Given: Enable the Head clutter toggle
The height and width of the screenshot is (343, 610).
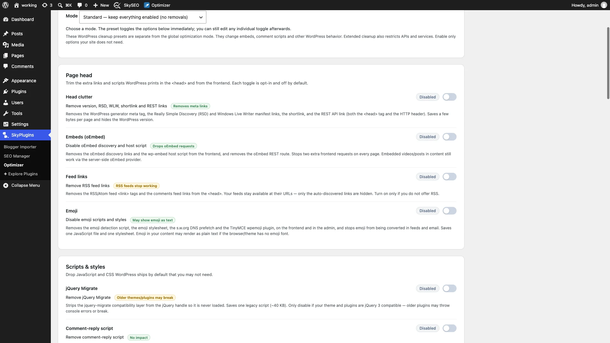Looking at the screenshot, I should tap(449, 97).
